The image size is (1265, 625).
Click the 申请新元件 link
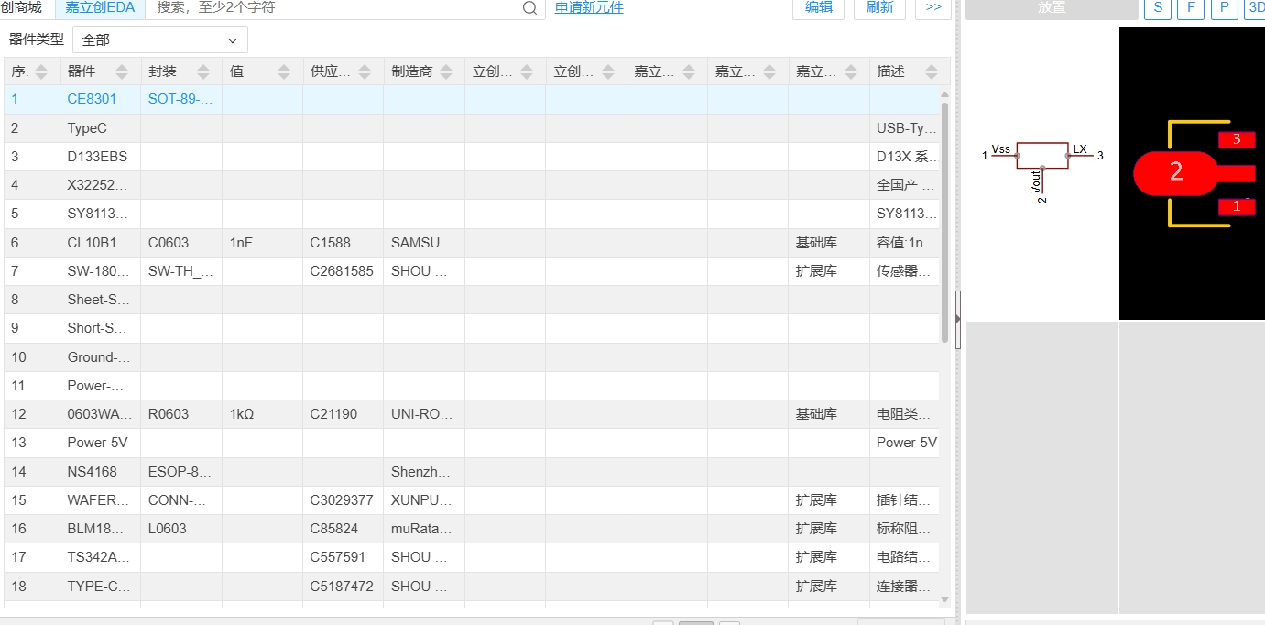(589, 7)
